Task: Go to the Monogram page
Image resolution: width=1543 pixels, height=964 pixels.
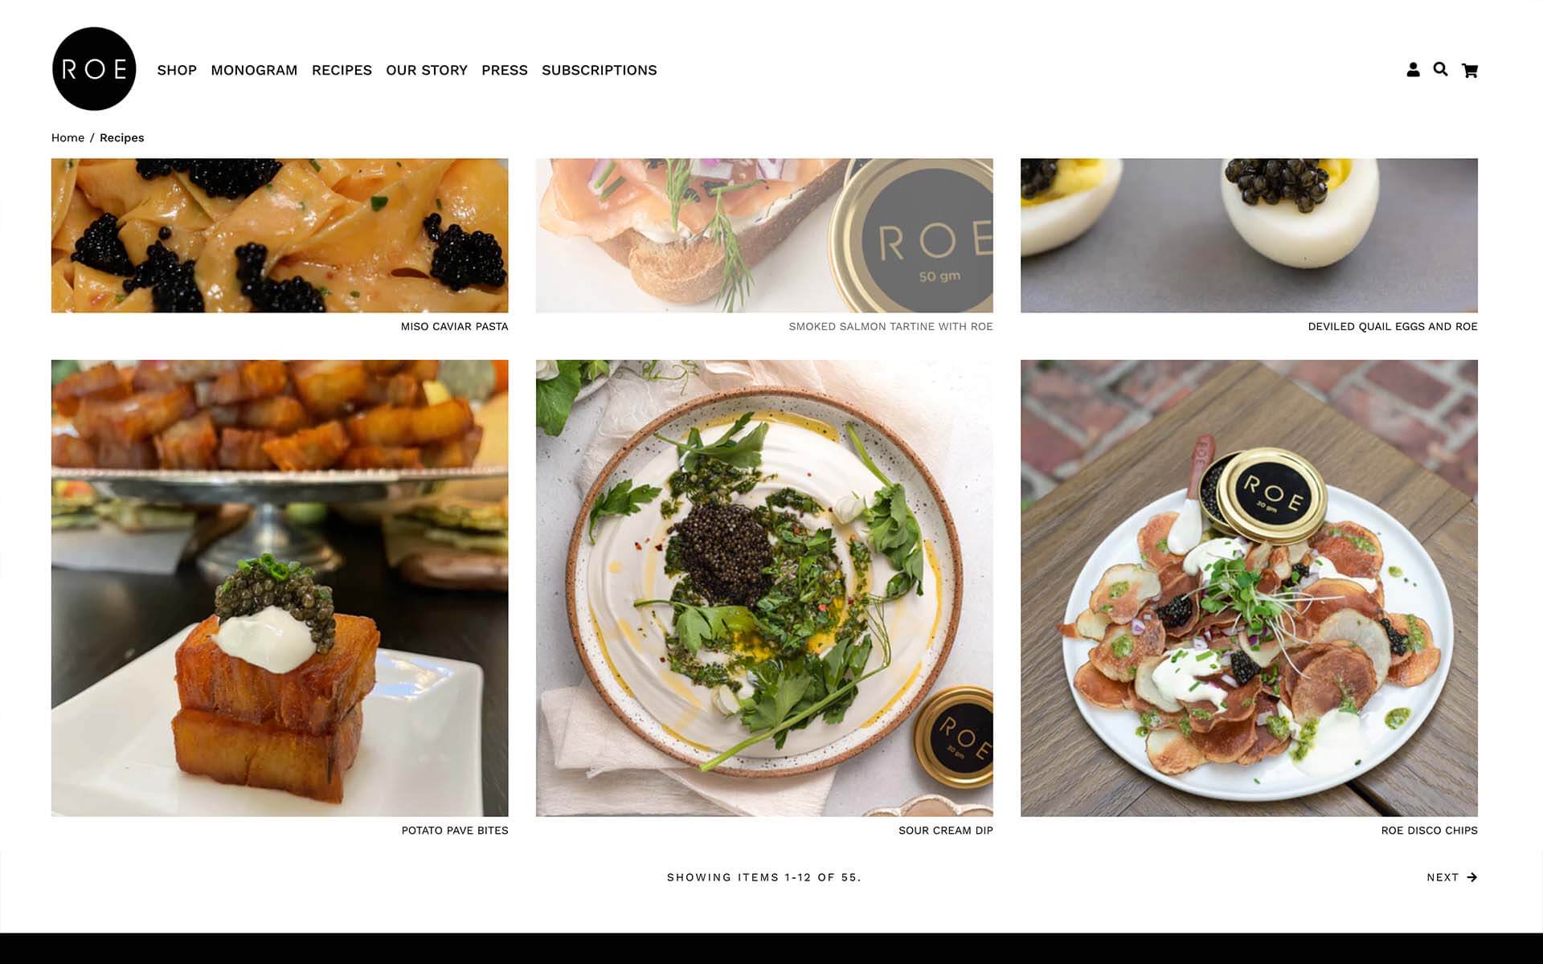Action: coord(254,70)
